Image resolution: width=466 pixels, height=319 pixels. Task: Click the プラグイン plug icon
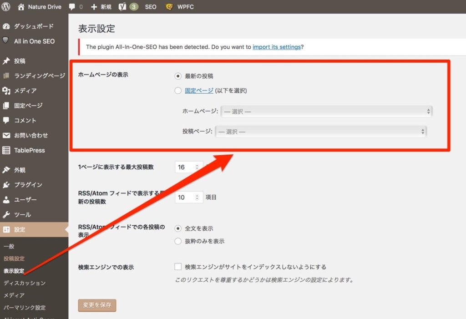click(x=6, y=185)
